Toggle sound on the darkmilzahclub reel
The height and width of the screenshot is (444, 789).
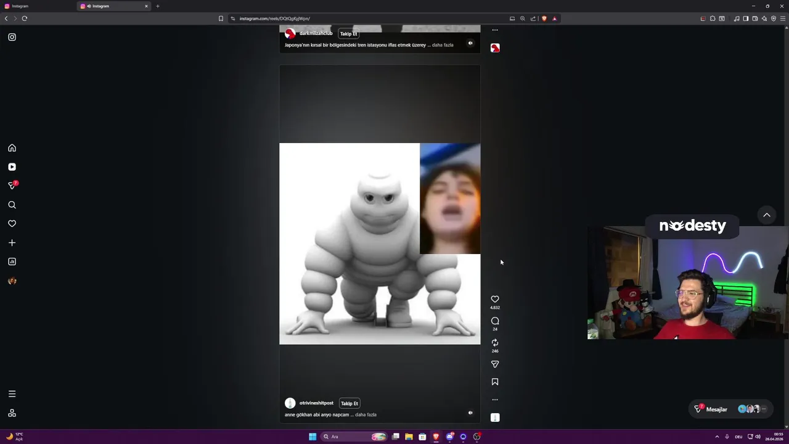470,43
